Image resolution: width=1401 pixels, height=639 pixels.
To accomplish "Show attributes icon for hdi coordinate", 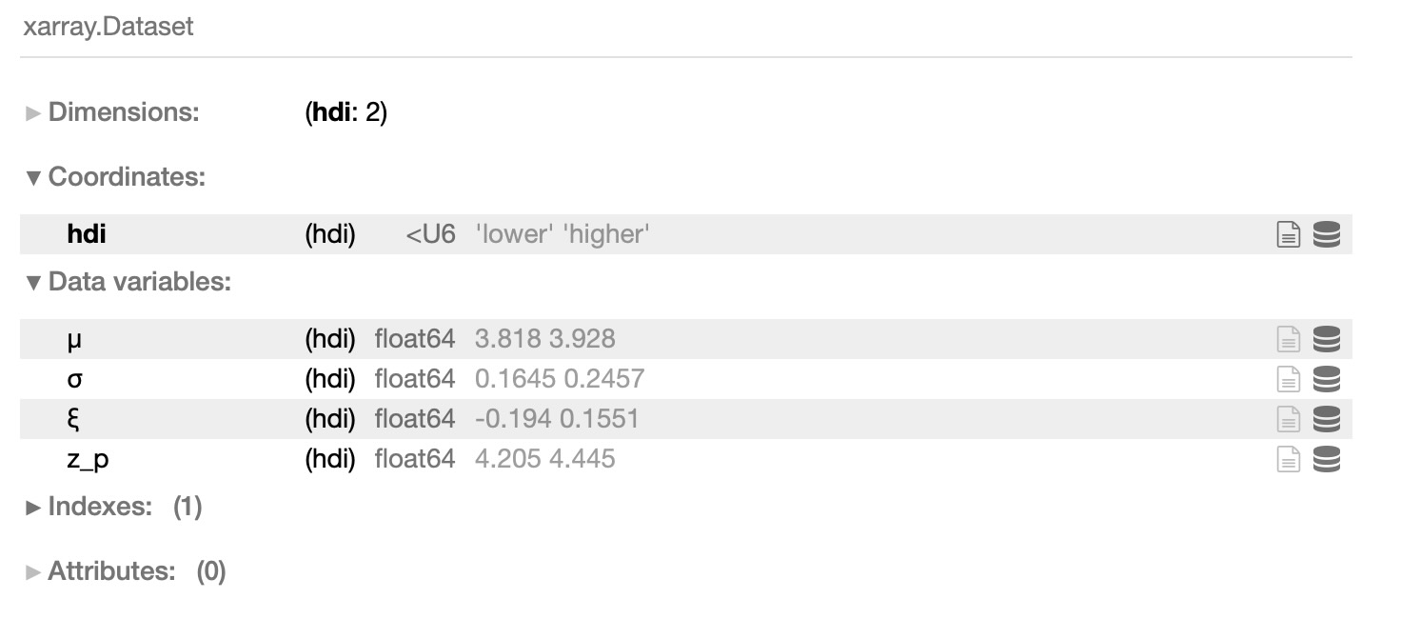I will pyautogui.click(x=1287, y=234).
